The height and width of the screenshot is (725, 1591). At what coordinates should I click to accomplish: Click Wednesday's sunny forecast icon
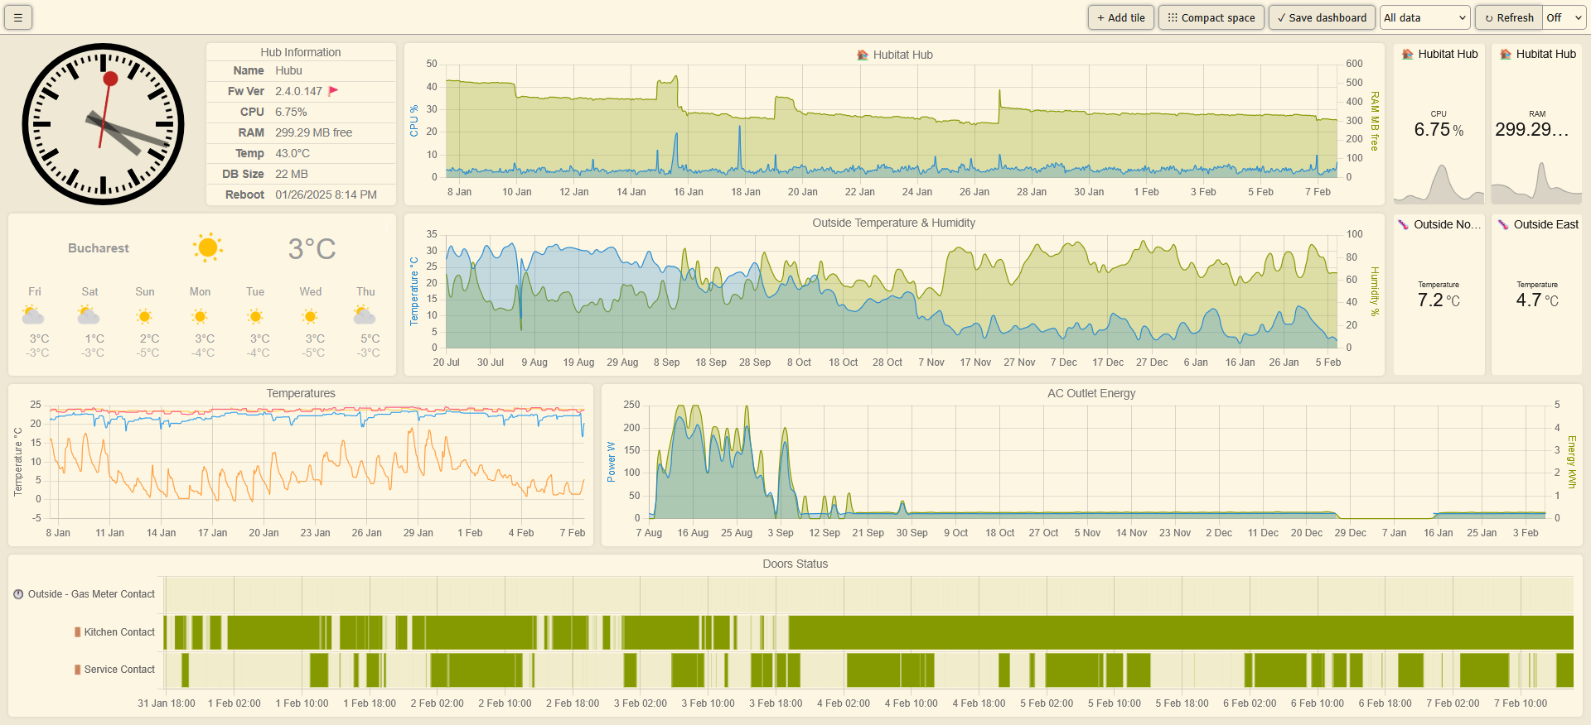[310, 316]
